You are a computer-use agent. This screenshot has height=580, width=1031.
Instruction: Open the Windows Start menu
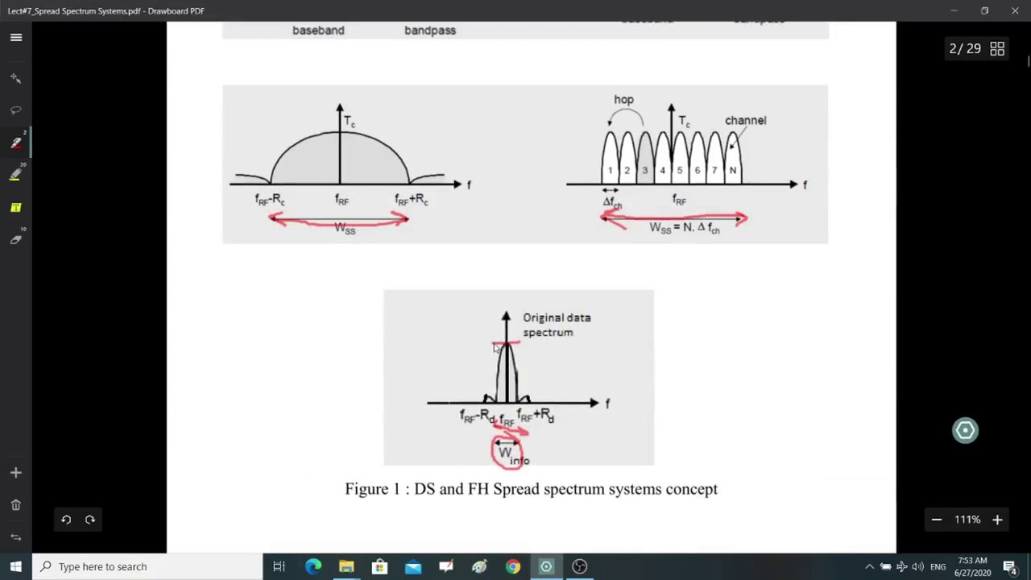[x=16, y=566]
